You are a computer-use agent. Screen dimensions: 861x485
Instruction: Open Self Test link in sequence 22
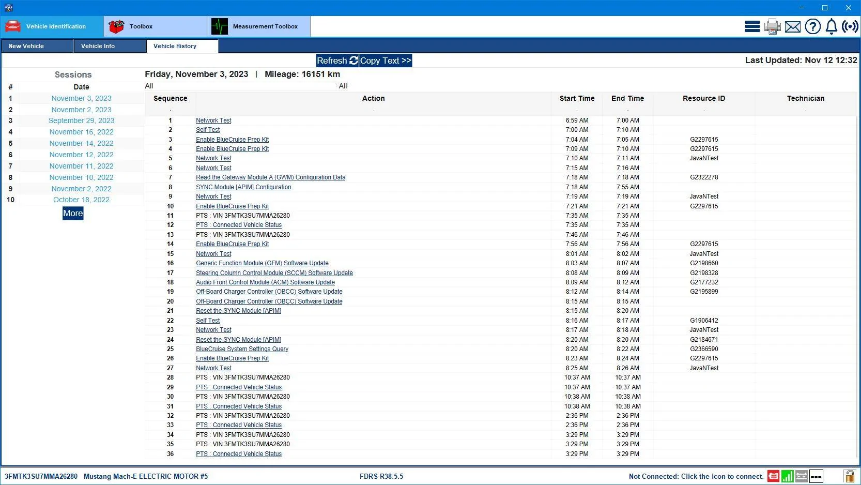[x=208, y=321]
